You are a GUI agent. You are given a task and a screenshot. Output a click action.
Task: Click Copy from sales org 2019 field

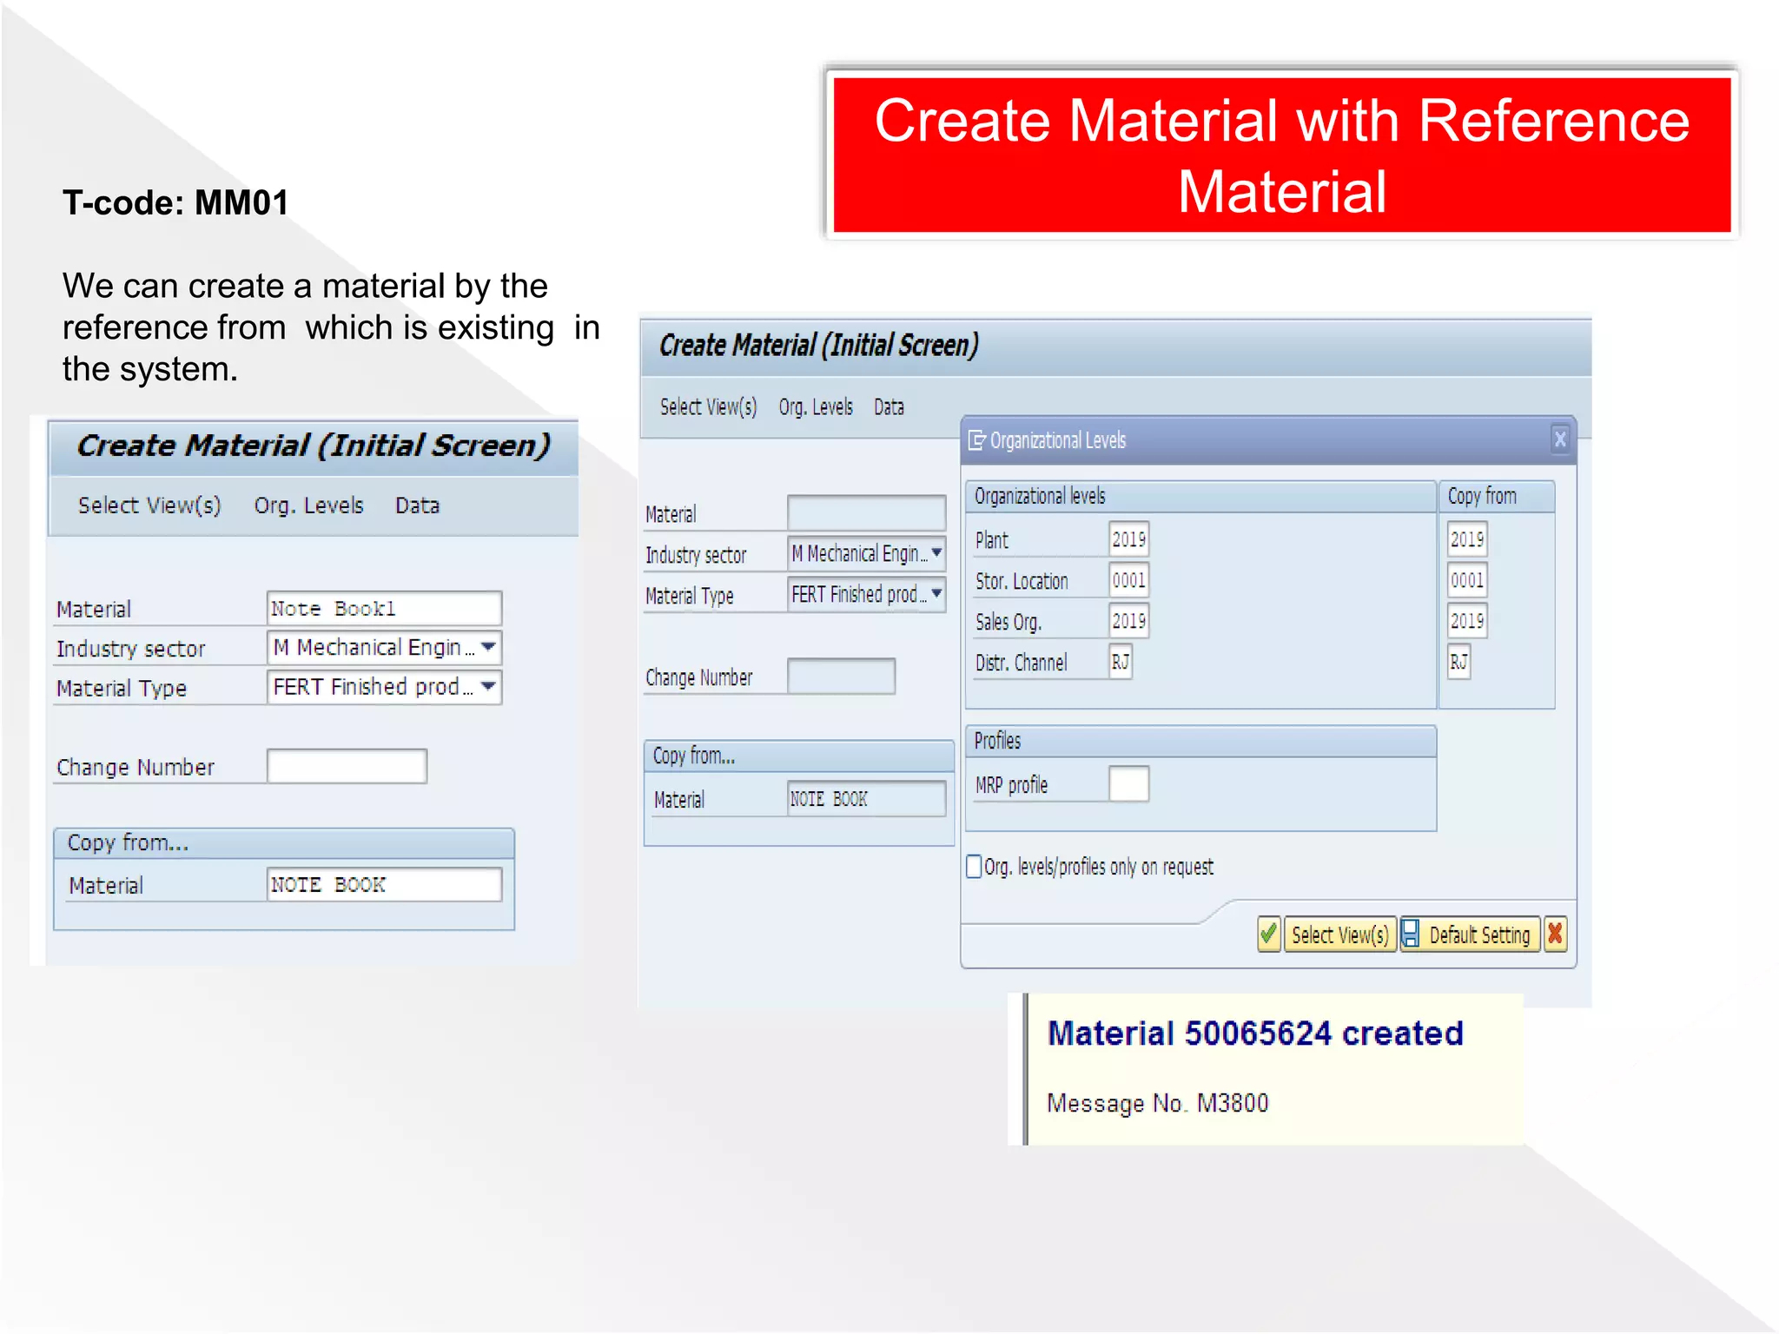pyautogui.click(x=1467, y=621)
